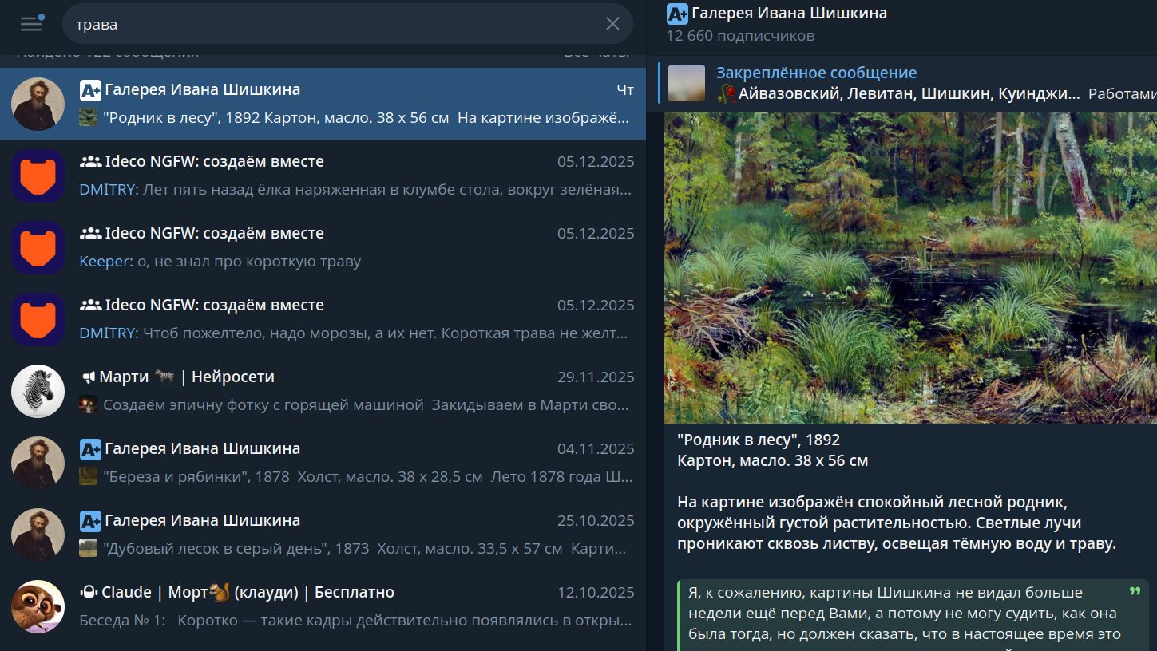Click the mini thumbnail before "Создаём эпичну фотку" preview

coord(89,405)
